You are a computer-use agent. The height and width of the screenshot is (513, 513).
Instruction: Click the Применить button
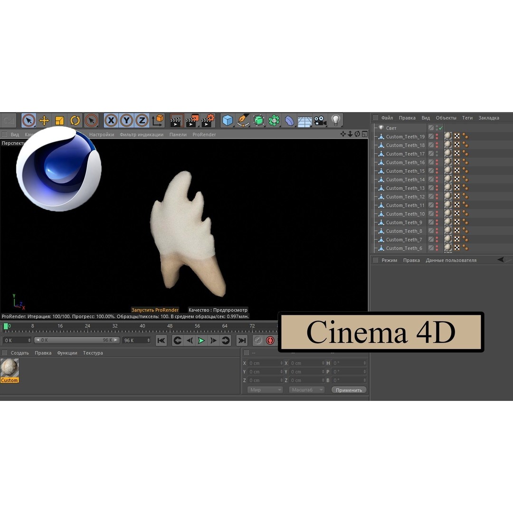click(x=349, y=390)
